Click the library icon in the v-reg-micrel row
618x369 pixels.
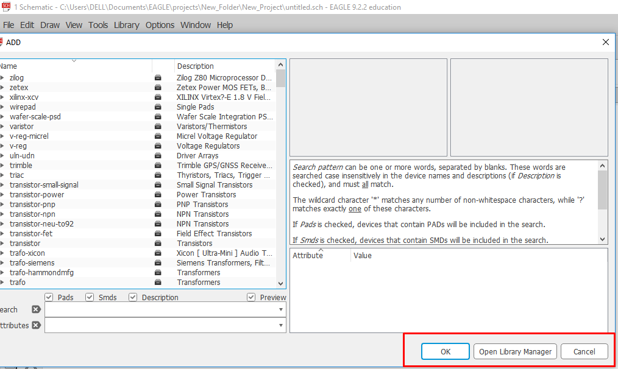click(158, 136)
